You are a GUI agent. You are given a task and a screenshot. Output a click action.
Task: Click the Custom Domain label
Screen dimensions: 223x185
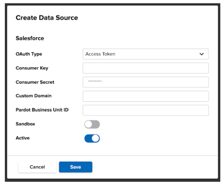click(34, 96)
